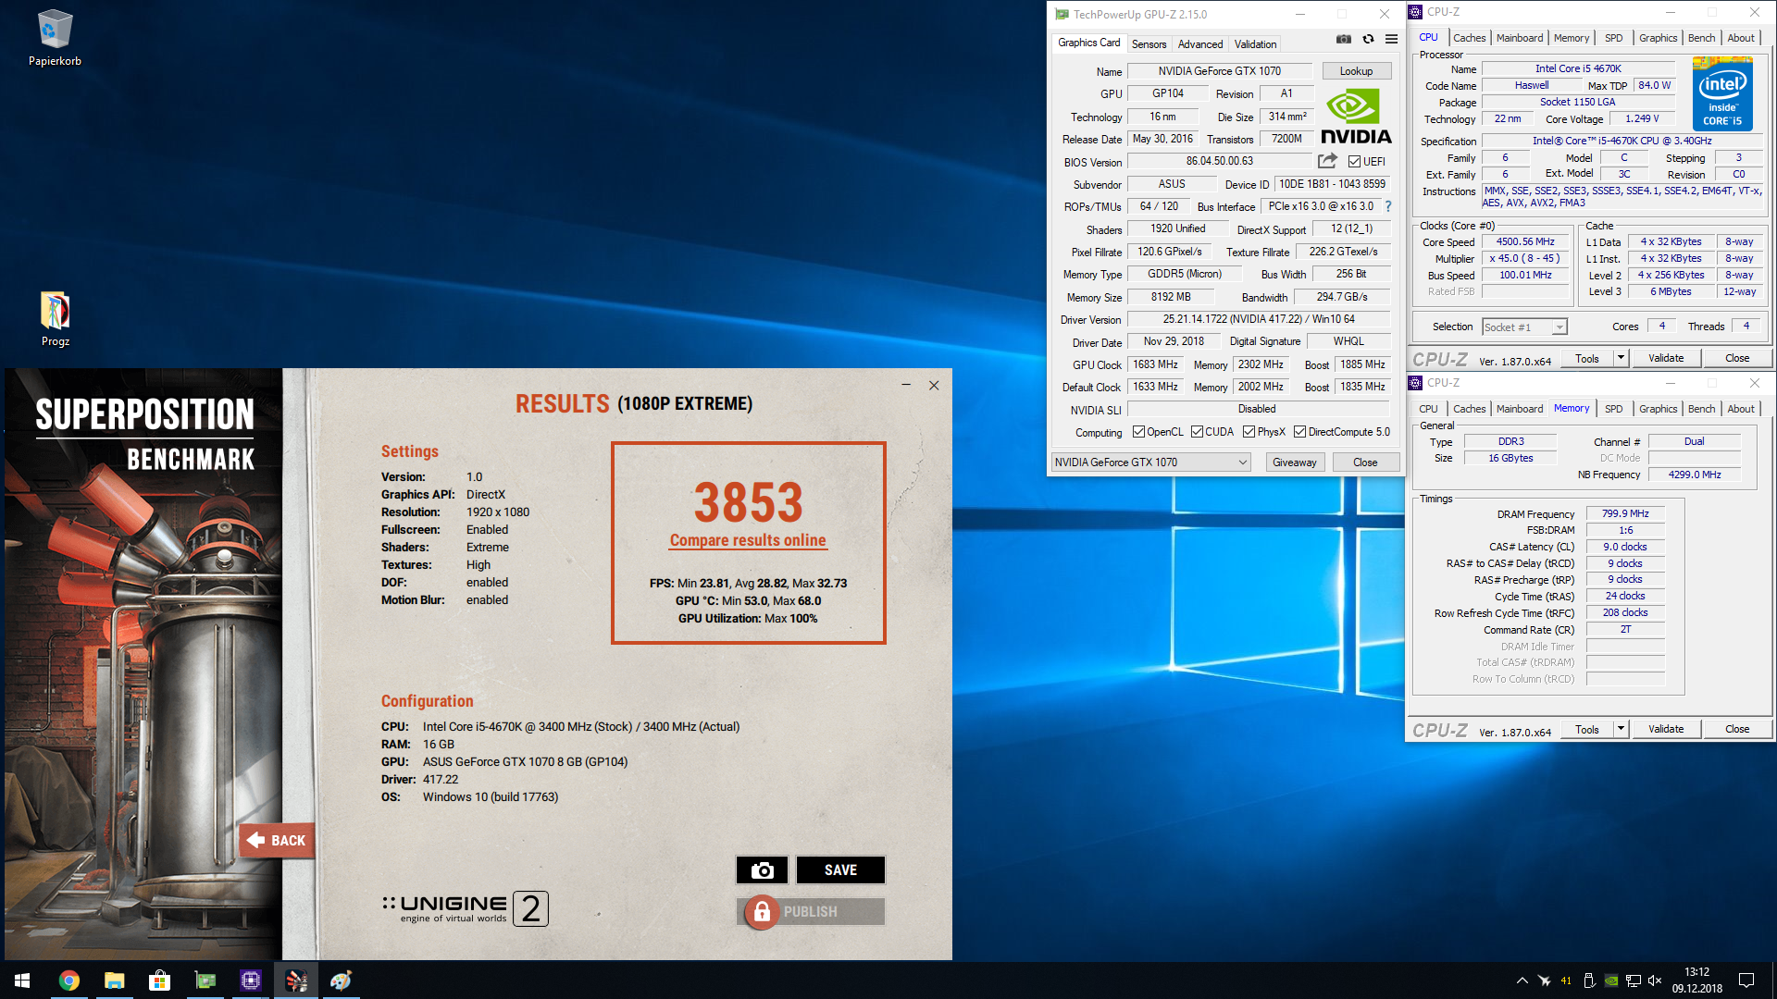
Task: Click Tools button in lower CPU-Z window
Action: point(1587,730)
